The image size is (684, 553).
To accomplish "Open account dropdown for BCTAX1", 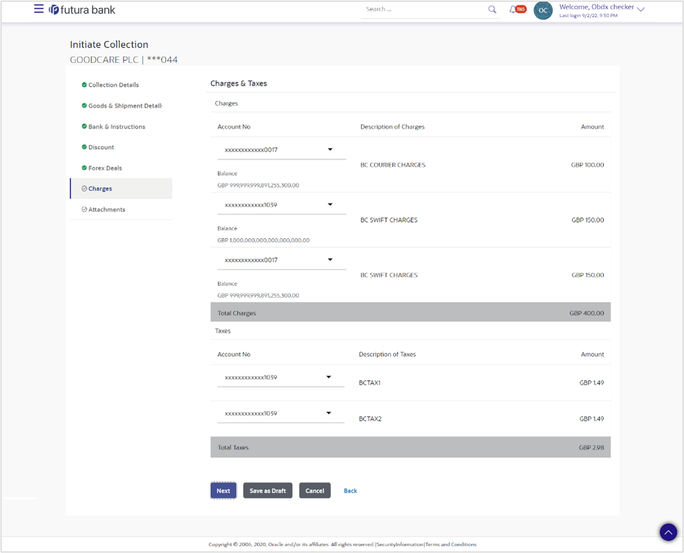I will click(x=281, y=377).
